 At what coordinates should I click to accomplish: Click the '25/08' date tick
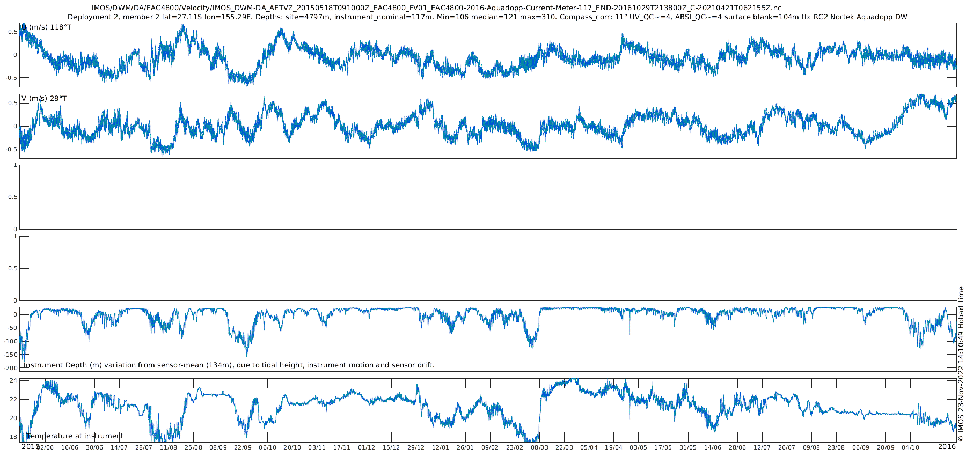coord(194,447)
